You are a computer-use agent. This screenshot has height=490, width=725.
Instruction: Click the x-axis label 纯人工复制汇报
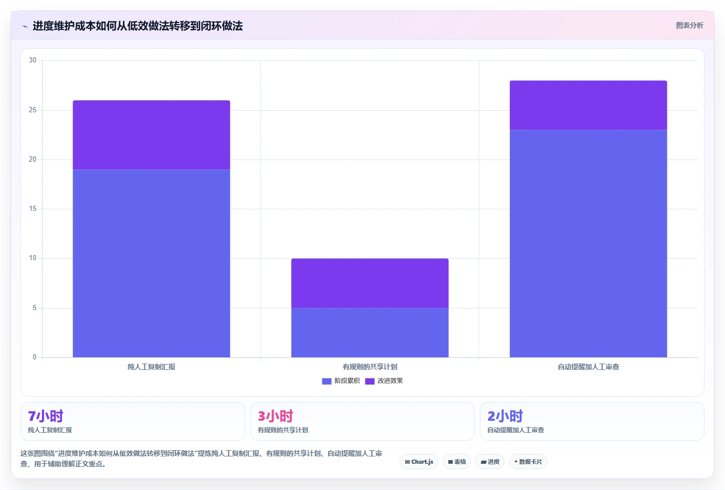(x=151, y=367)
